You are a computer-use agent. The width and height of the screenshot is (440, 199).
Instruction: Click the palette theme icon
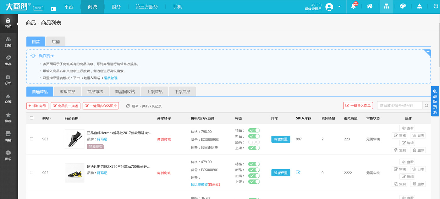403,6
